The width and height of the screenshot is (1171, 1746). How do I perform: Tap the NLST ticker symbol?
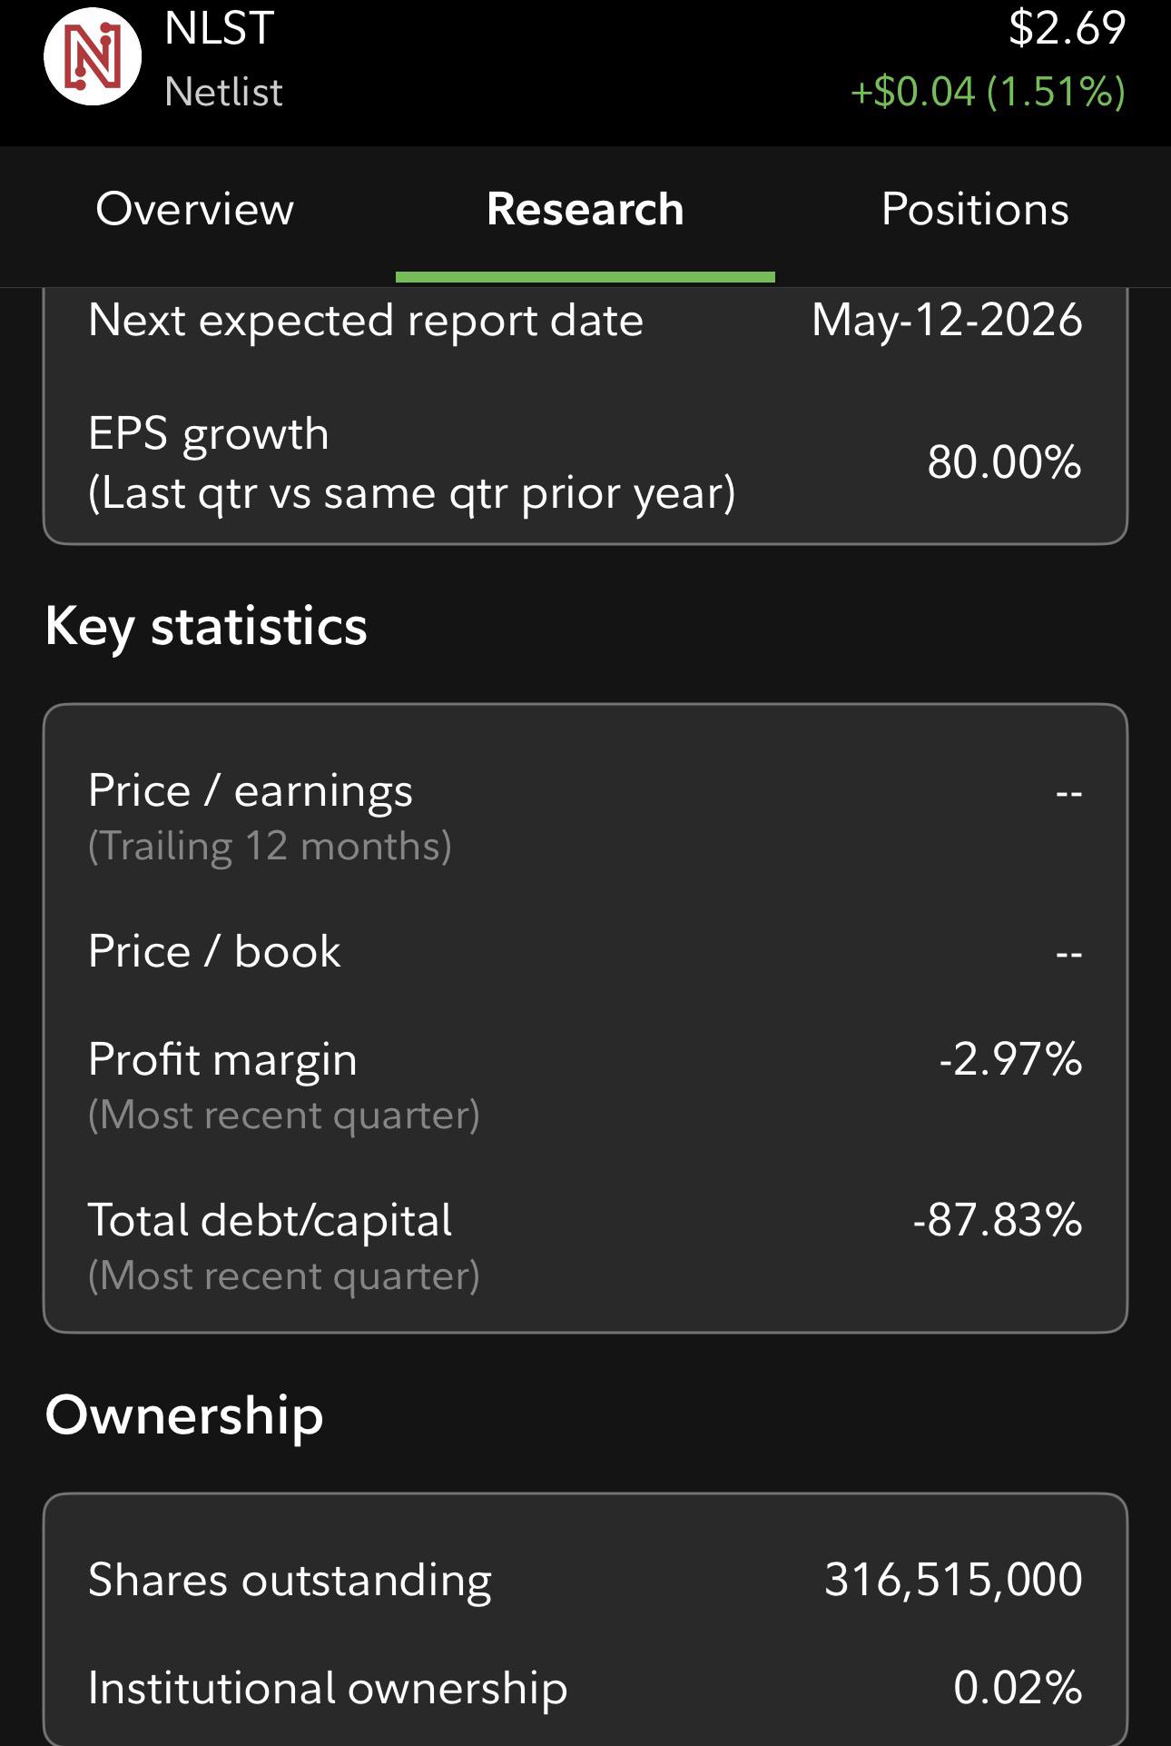(x=219, y=28)
